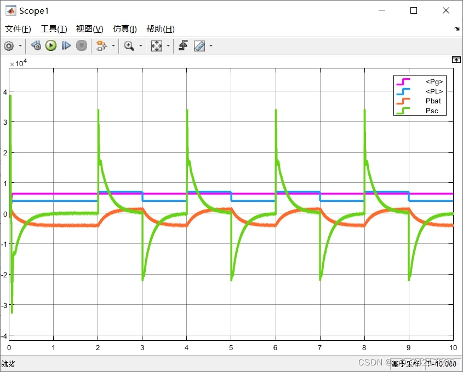Click the dock window arrow at menu bar end
Image resolution: width=463 pixels, height=372 pixels.
tap(457, 28)
